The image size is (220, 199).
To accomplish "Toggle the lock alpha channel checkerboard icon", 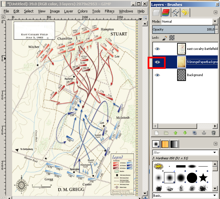I will 172,38.
